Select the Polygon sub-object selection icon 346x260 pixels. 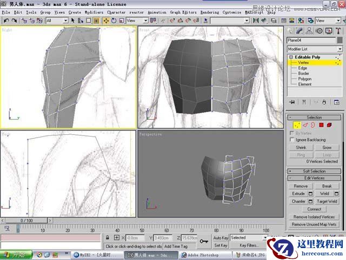point(321,125)
